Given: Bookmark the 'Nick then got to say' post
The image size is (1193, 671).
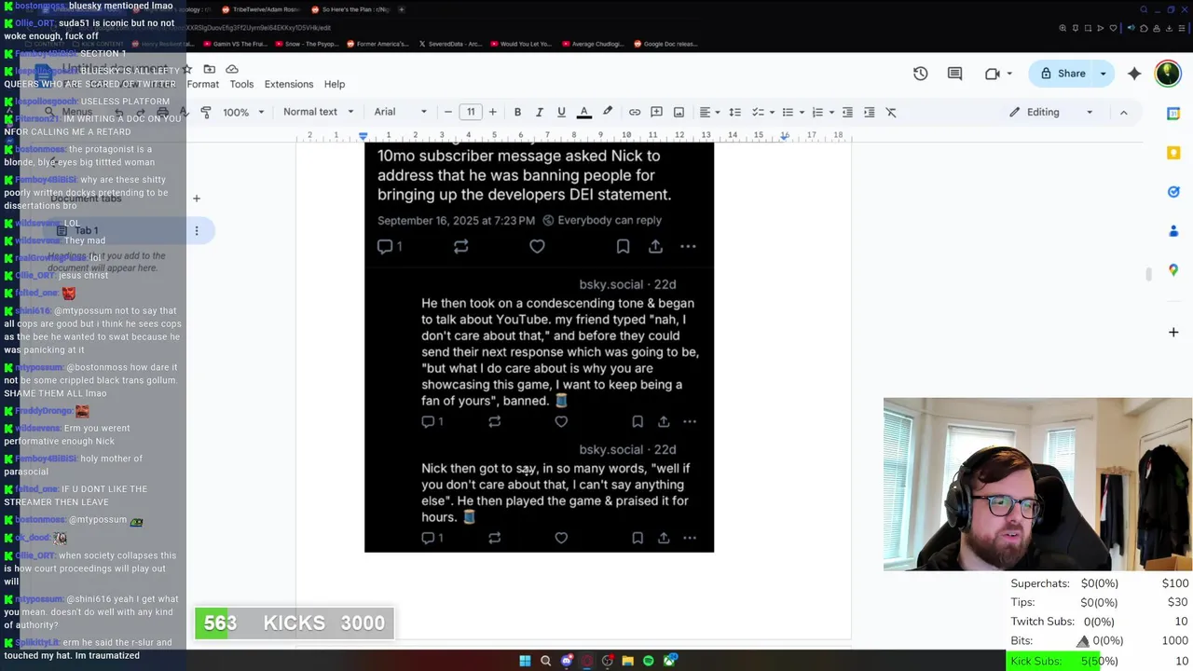Looking at the screenshot, I should tap(638, 538).
